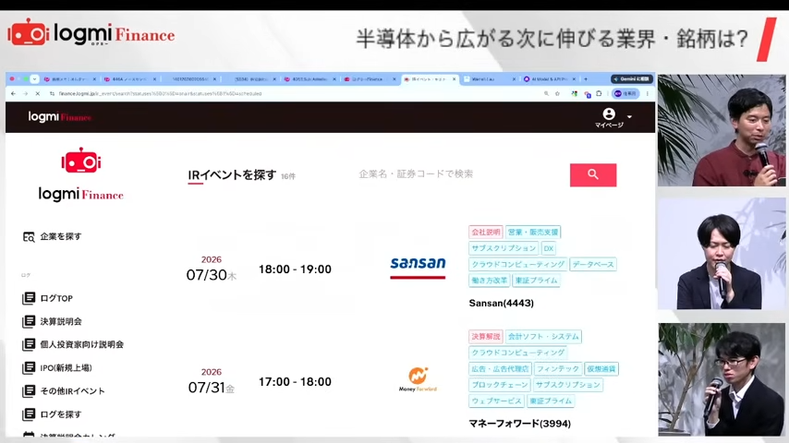This screenshot has width=789, height=443.
Task: Click the logmi Finance robot logo in sidebar
Action: coord(81,174)
